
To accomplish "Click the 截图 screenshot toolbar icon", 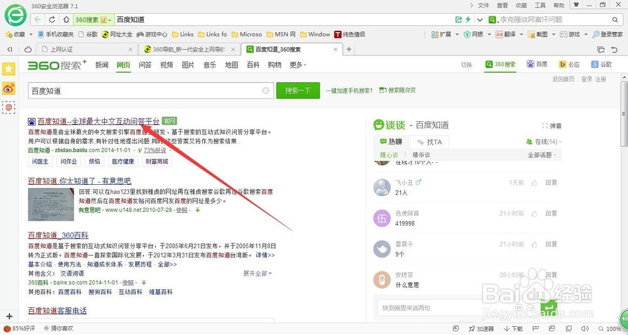I will [538, 35].
